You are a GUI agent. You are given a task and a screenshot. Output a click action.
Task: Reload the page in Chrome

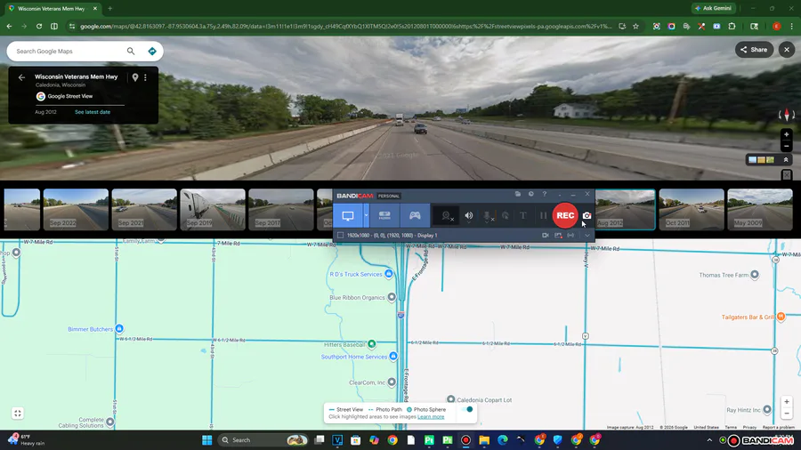tap(39, 26)
